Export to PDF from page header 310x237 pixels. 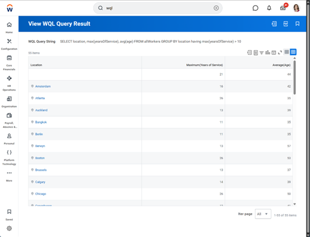pyautogui.click(x=286, y=24)
